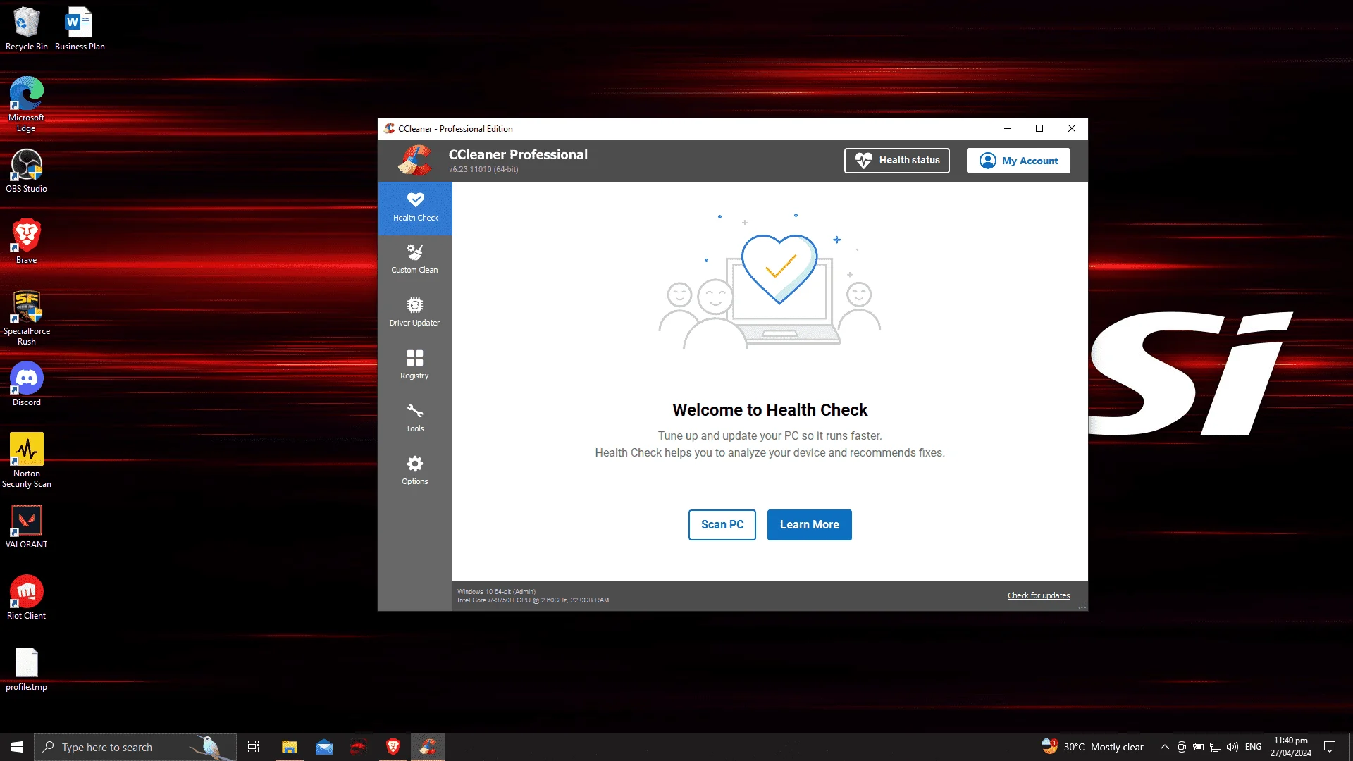
Task: Open the Registry section
Action: click(415, 366)
